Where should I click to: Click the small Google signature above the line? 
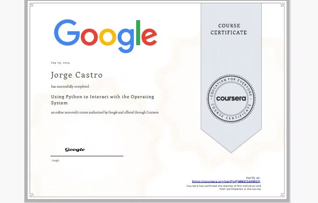[x=75, y=150]
